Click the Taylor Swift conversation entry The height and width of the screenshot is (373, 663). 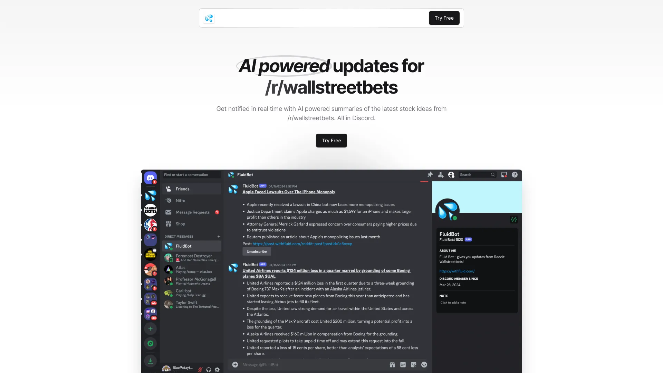(x=192, y=305)
